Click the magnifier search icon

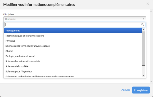click(x=143, y=25)
